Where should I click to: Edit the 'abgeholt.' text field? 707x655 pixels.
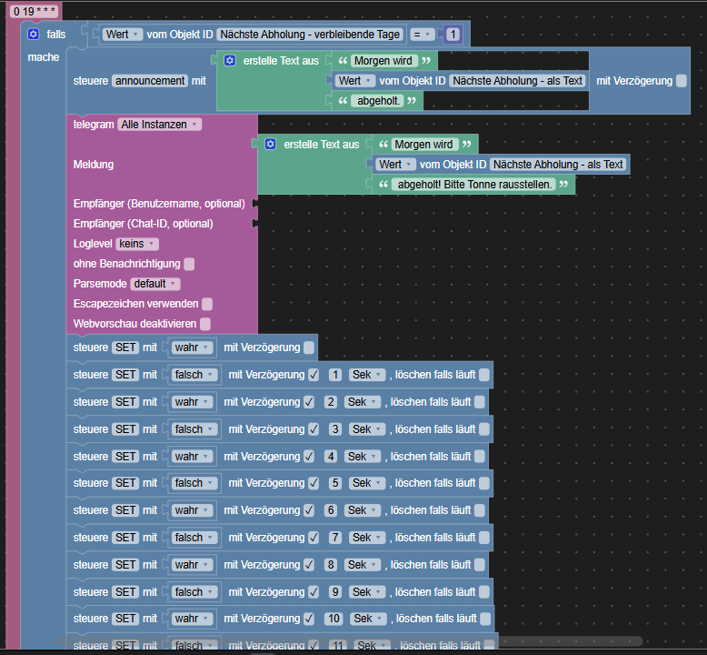pos(378,101)
